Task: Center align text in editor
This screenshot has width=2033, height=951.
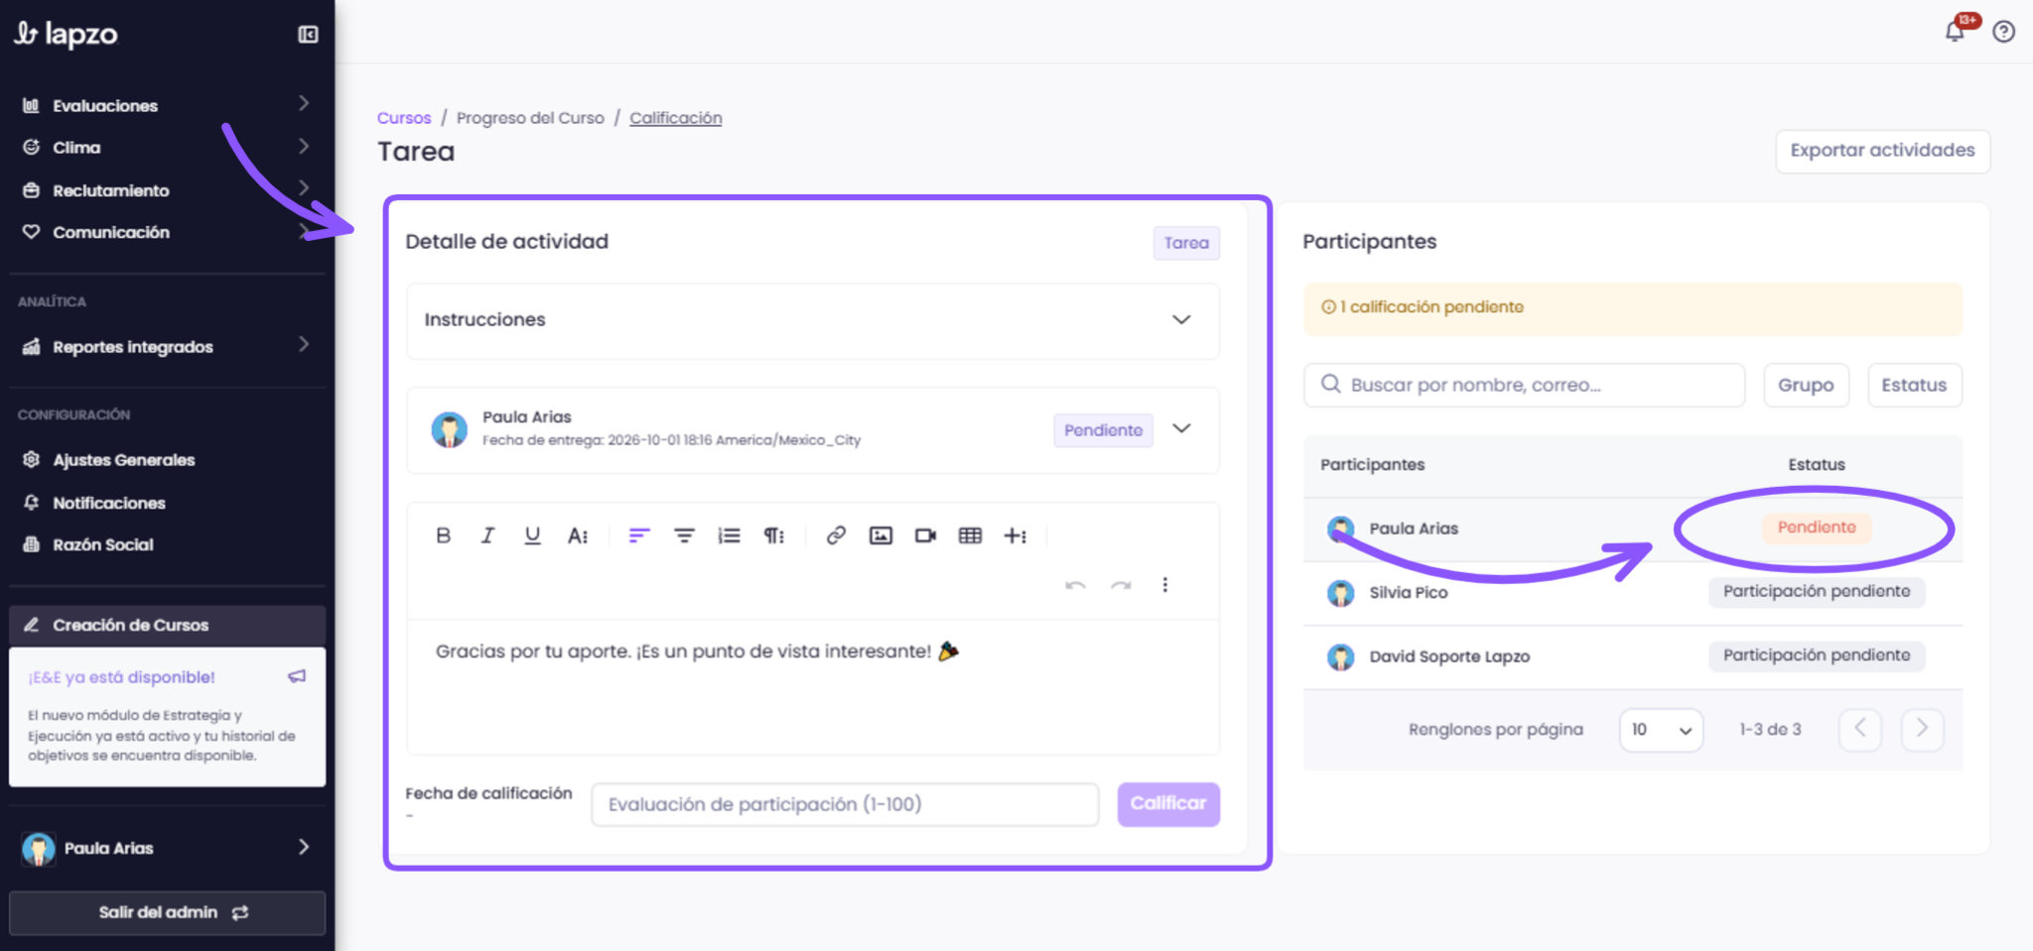Action: tap(684, 535)
